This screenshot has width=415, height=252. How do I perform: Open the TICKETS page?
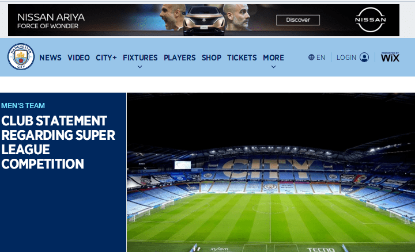point(242,58)
